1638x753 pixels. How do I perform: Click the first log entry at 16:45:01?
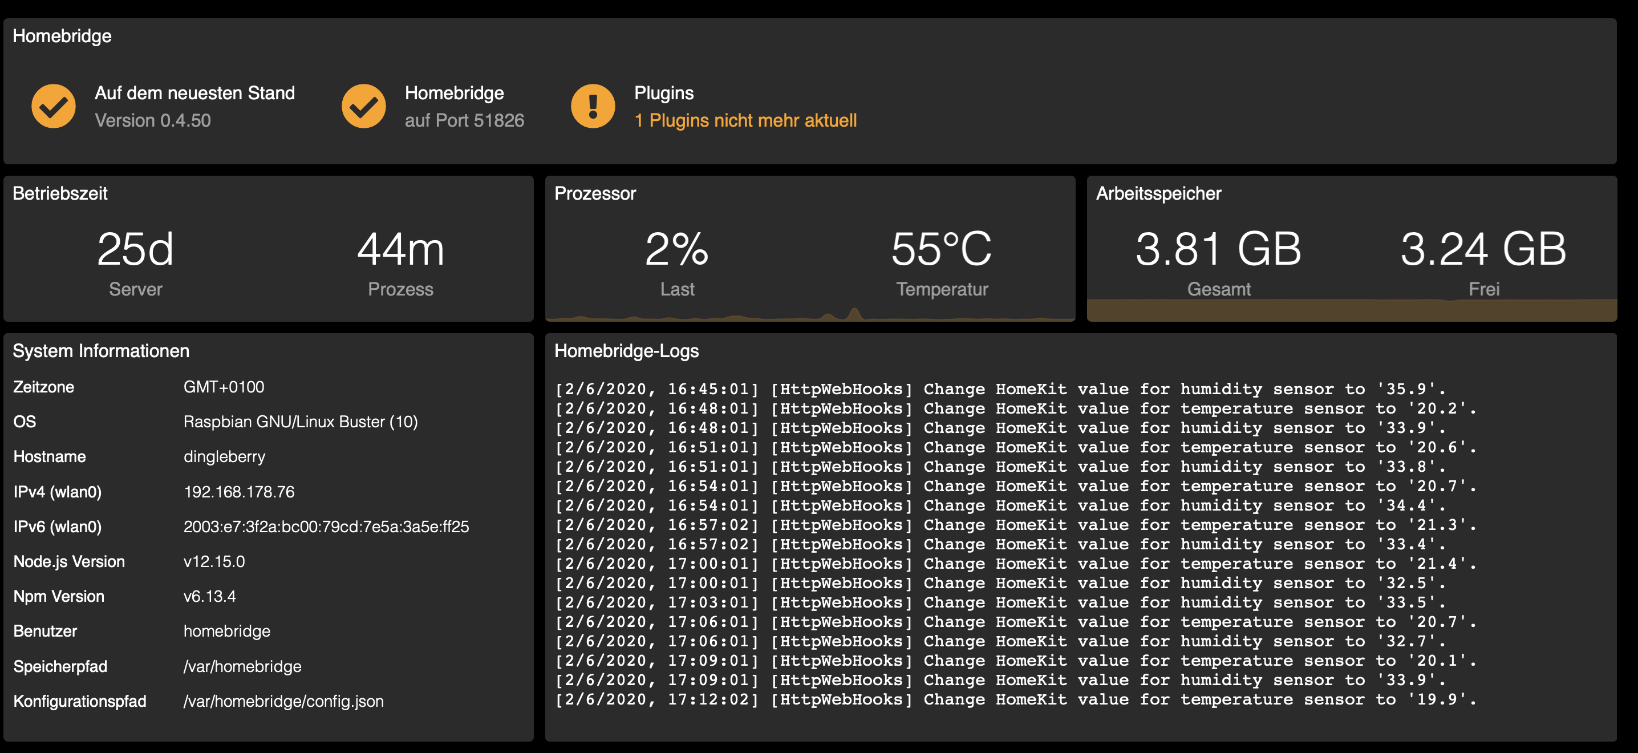coord(1000,389)
